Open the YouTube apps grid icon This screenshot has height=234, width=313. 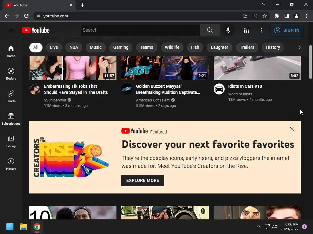click(x=247, y=30)
